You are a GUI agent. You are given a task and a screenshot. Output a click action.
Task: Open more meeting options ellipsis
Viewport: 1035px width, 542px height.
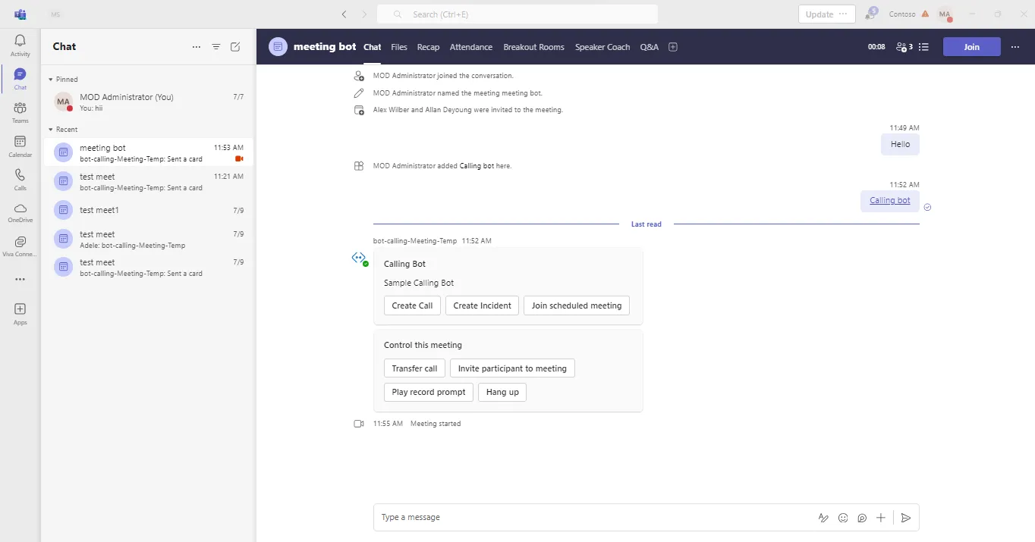tap(1015, 47)
